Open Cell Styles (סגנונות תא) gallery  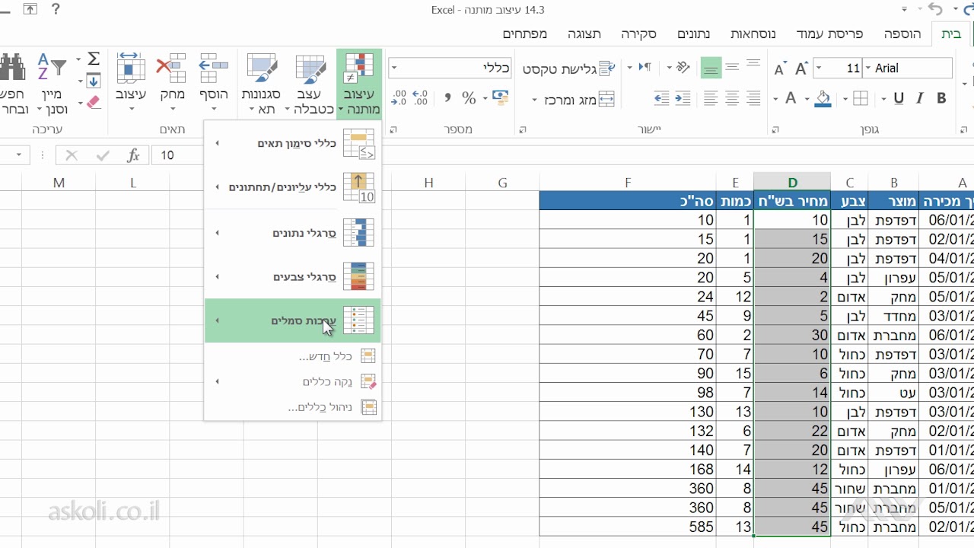click(261, 84)
